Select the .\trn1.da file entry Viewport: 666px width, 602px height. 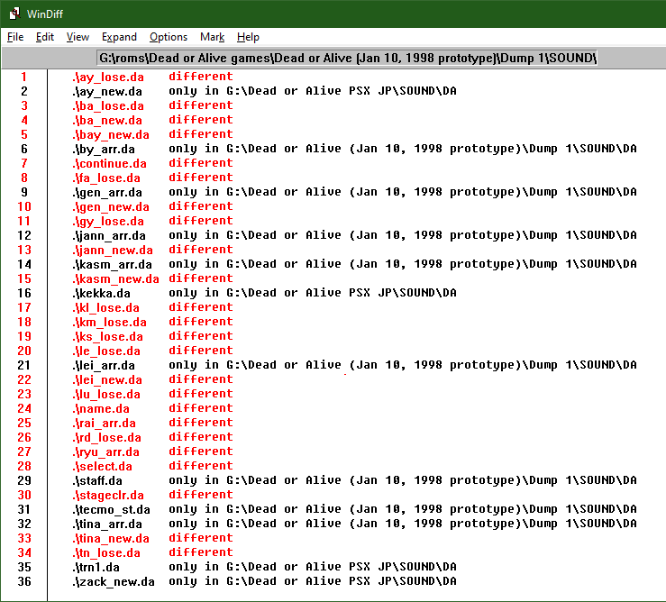(x=96, y=568)
